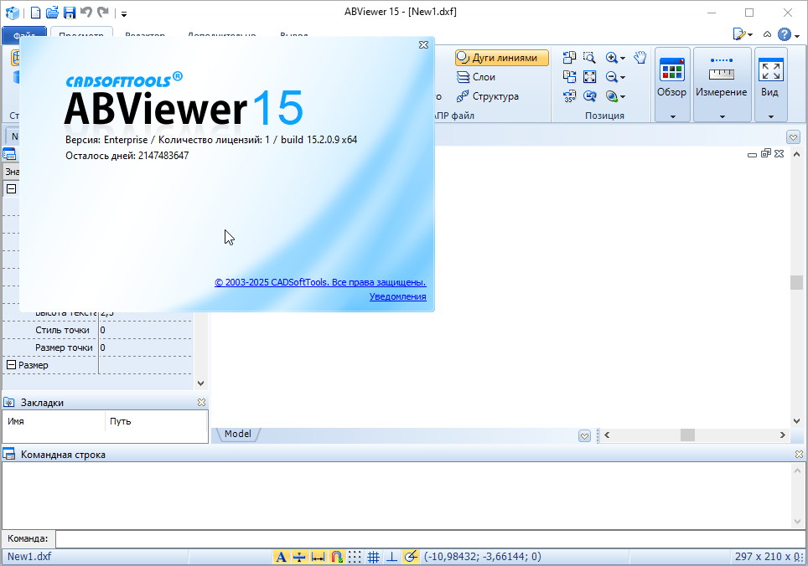Toggle the circled-line snap icon in status bar
Viewport: 808px width, 566px height.
click(x=411, y=557)
